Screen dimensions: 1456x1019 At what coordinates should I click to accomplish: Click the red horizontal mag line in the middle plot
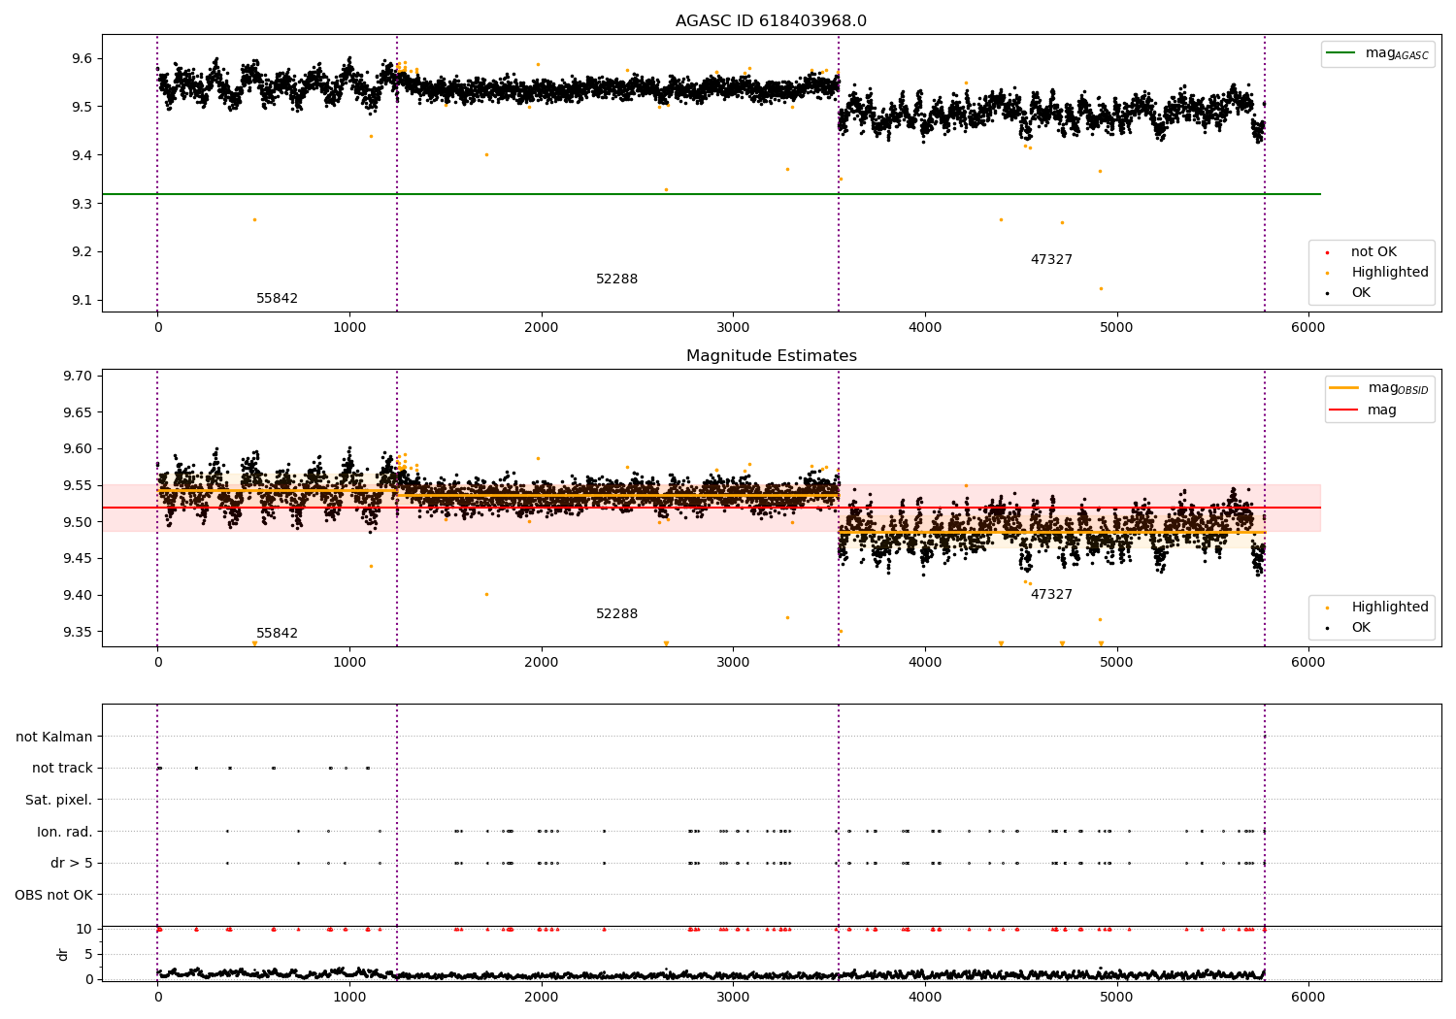(x=711, y=508)
